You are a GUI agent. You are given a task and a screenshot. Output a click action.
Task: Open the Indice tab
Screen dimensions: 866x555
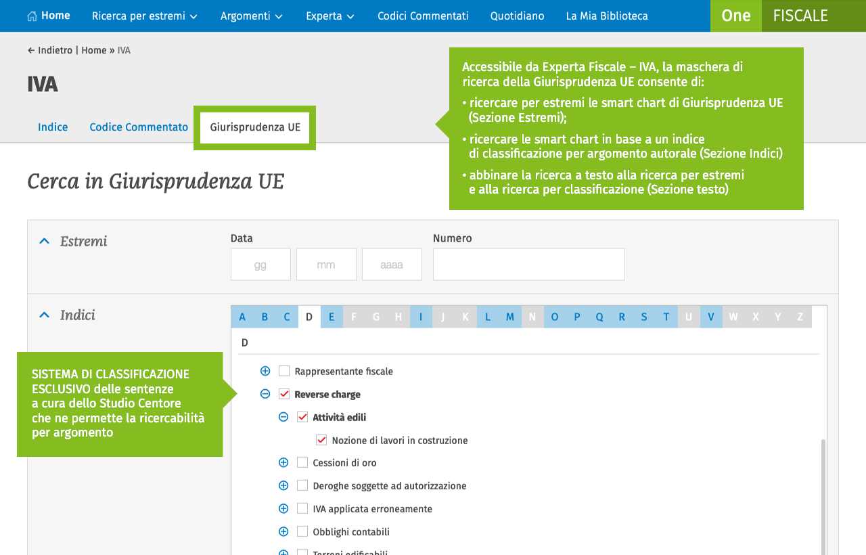click(53, 127)
